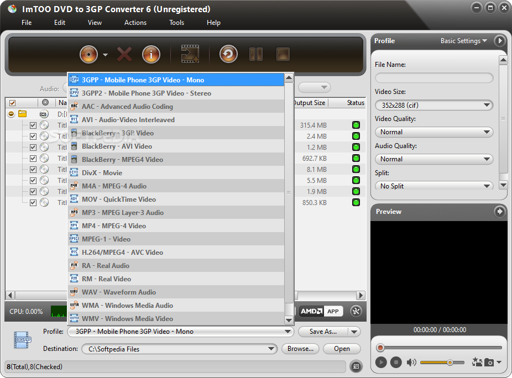Screen dimensions: 512x378
Task: Select 3GPP2 - Mobile Phone 3GP Video - Stereo
Action: point(176,93)
